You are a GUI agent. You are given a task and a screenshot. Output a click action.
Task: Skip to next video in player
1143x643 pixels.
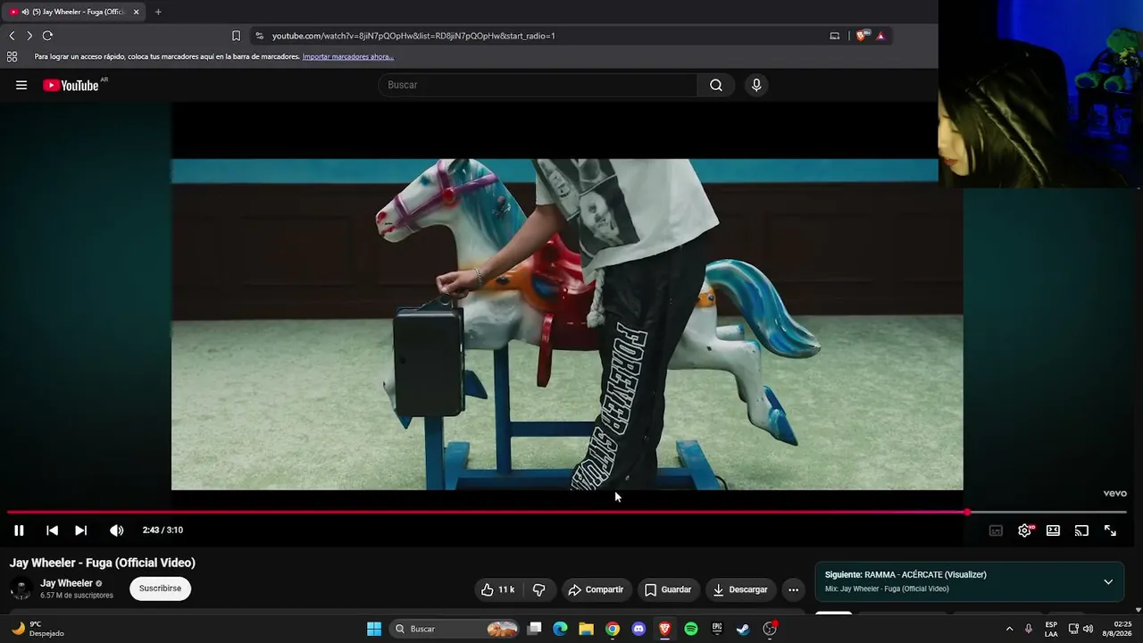(80, 530)
